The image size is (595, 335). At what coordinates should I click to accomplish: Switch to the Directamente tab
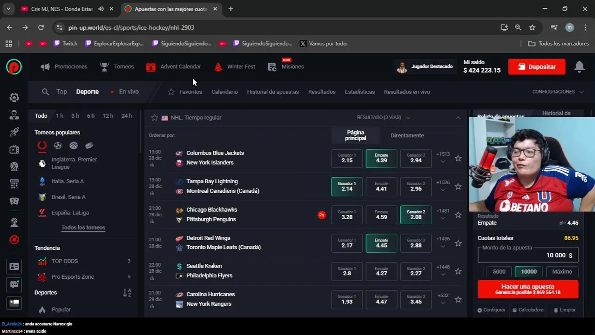[407, 135]
